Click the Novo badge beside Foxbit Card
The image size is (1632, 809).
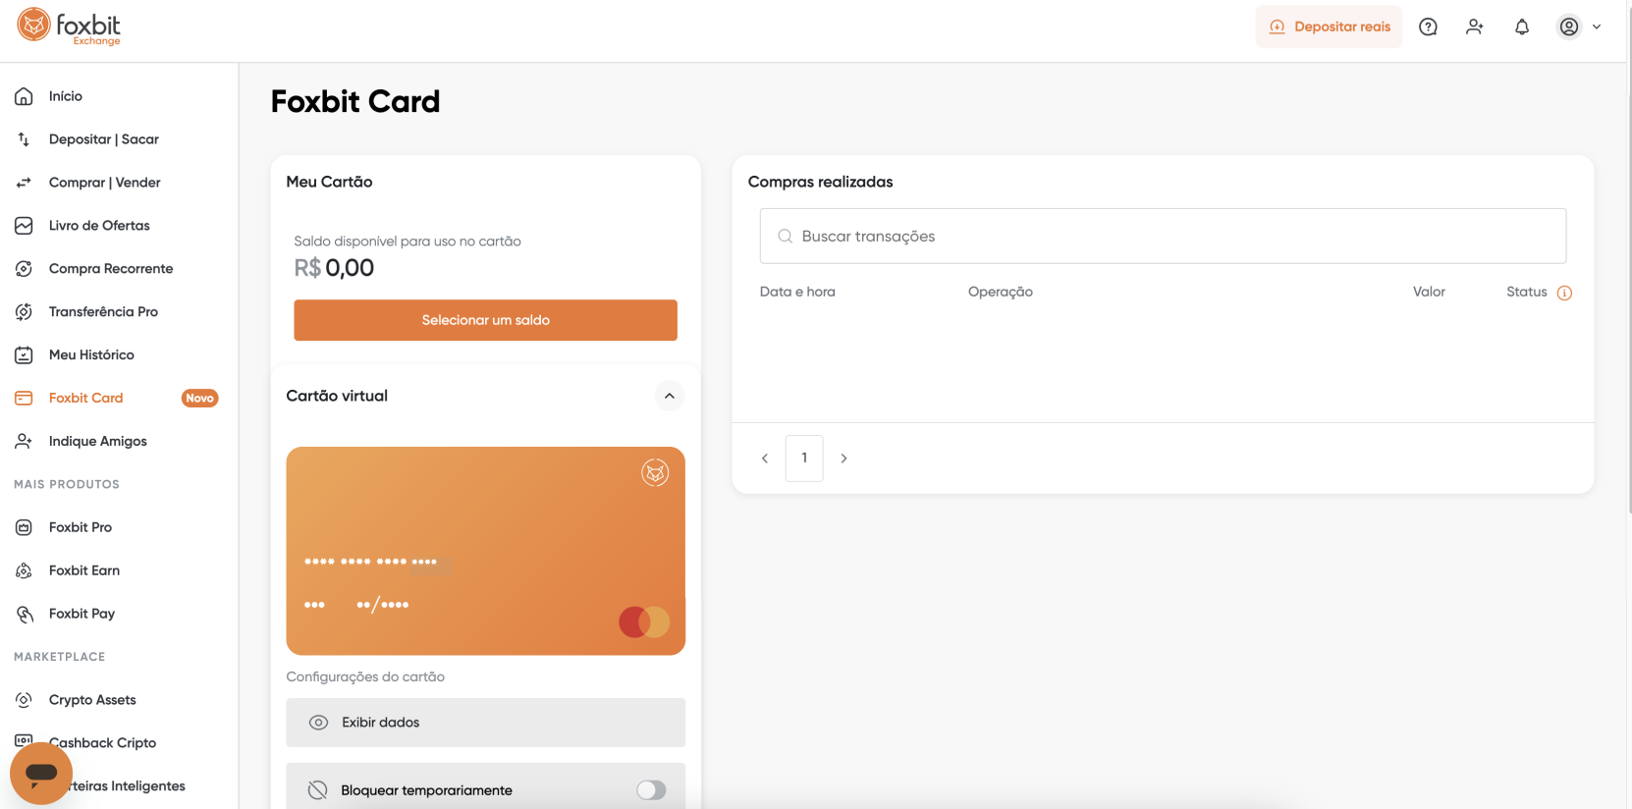point(199,399)
